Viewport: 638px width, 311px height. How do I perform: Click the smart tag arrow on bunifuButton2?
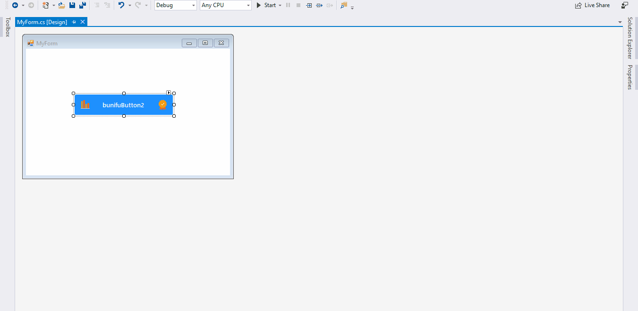click(169, 93)
